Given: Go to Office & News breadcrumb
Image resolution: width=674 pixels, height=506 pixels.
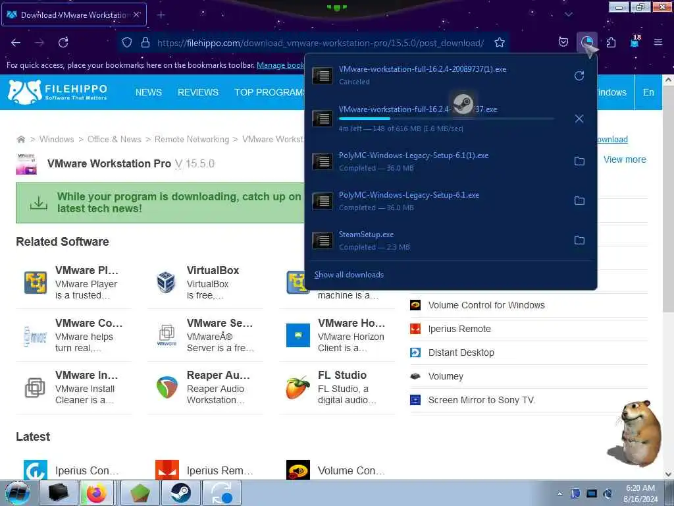Looking at the screenshot, I should coord(115,140).
